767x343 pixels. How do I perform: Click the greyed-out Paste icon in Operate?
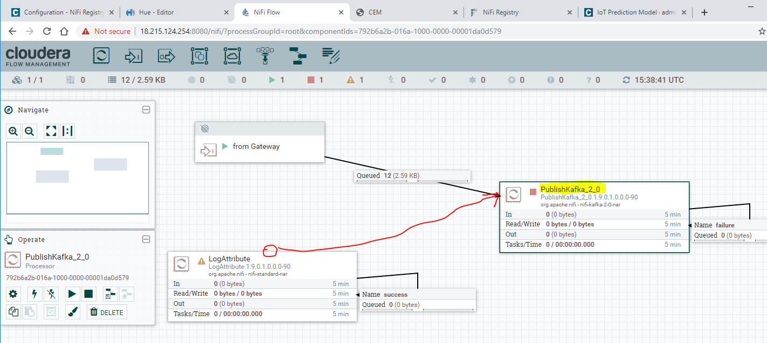(x=30, y=312)
